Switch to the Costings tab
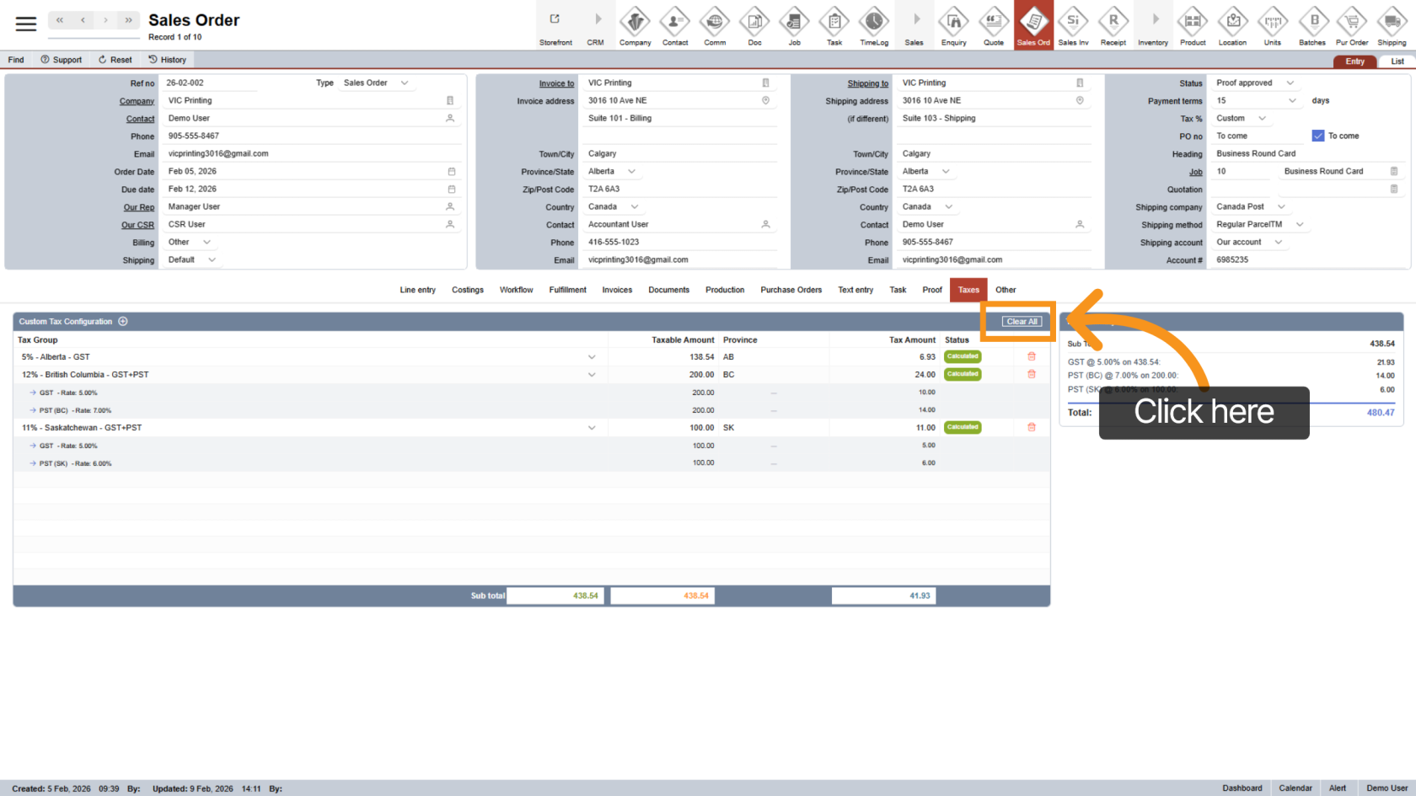This screenshot has width=1416, height=796. [467, 290]
